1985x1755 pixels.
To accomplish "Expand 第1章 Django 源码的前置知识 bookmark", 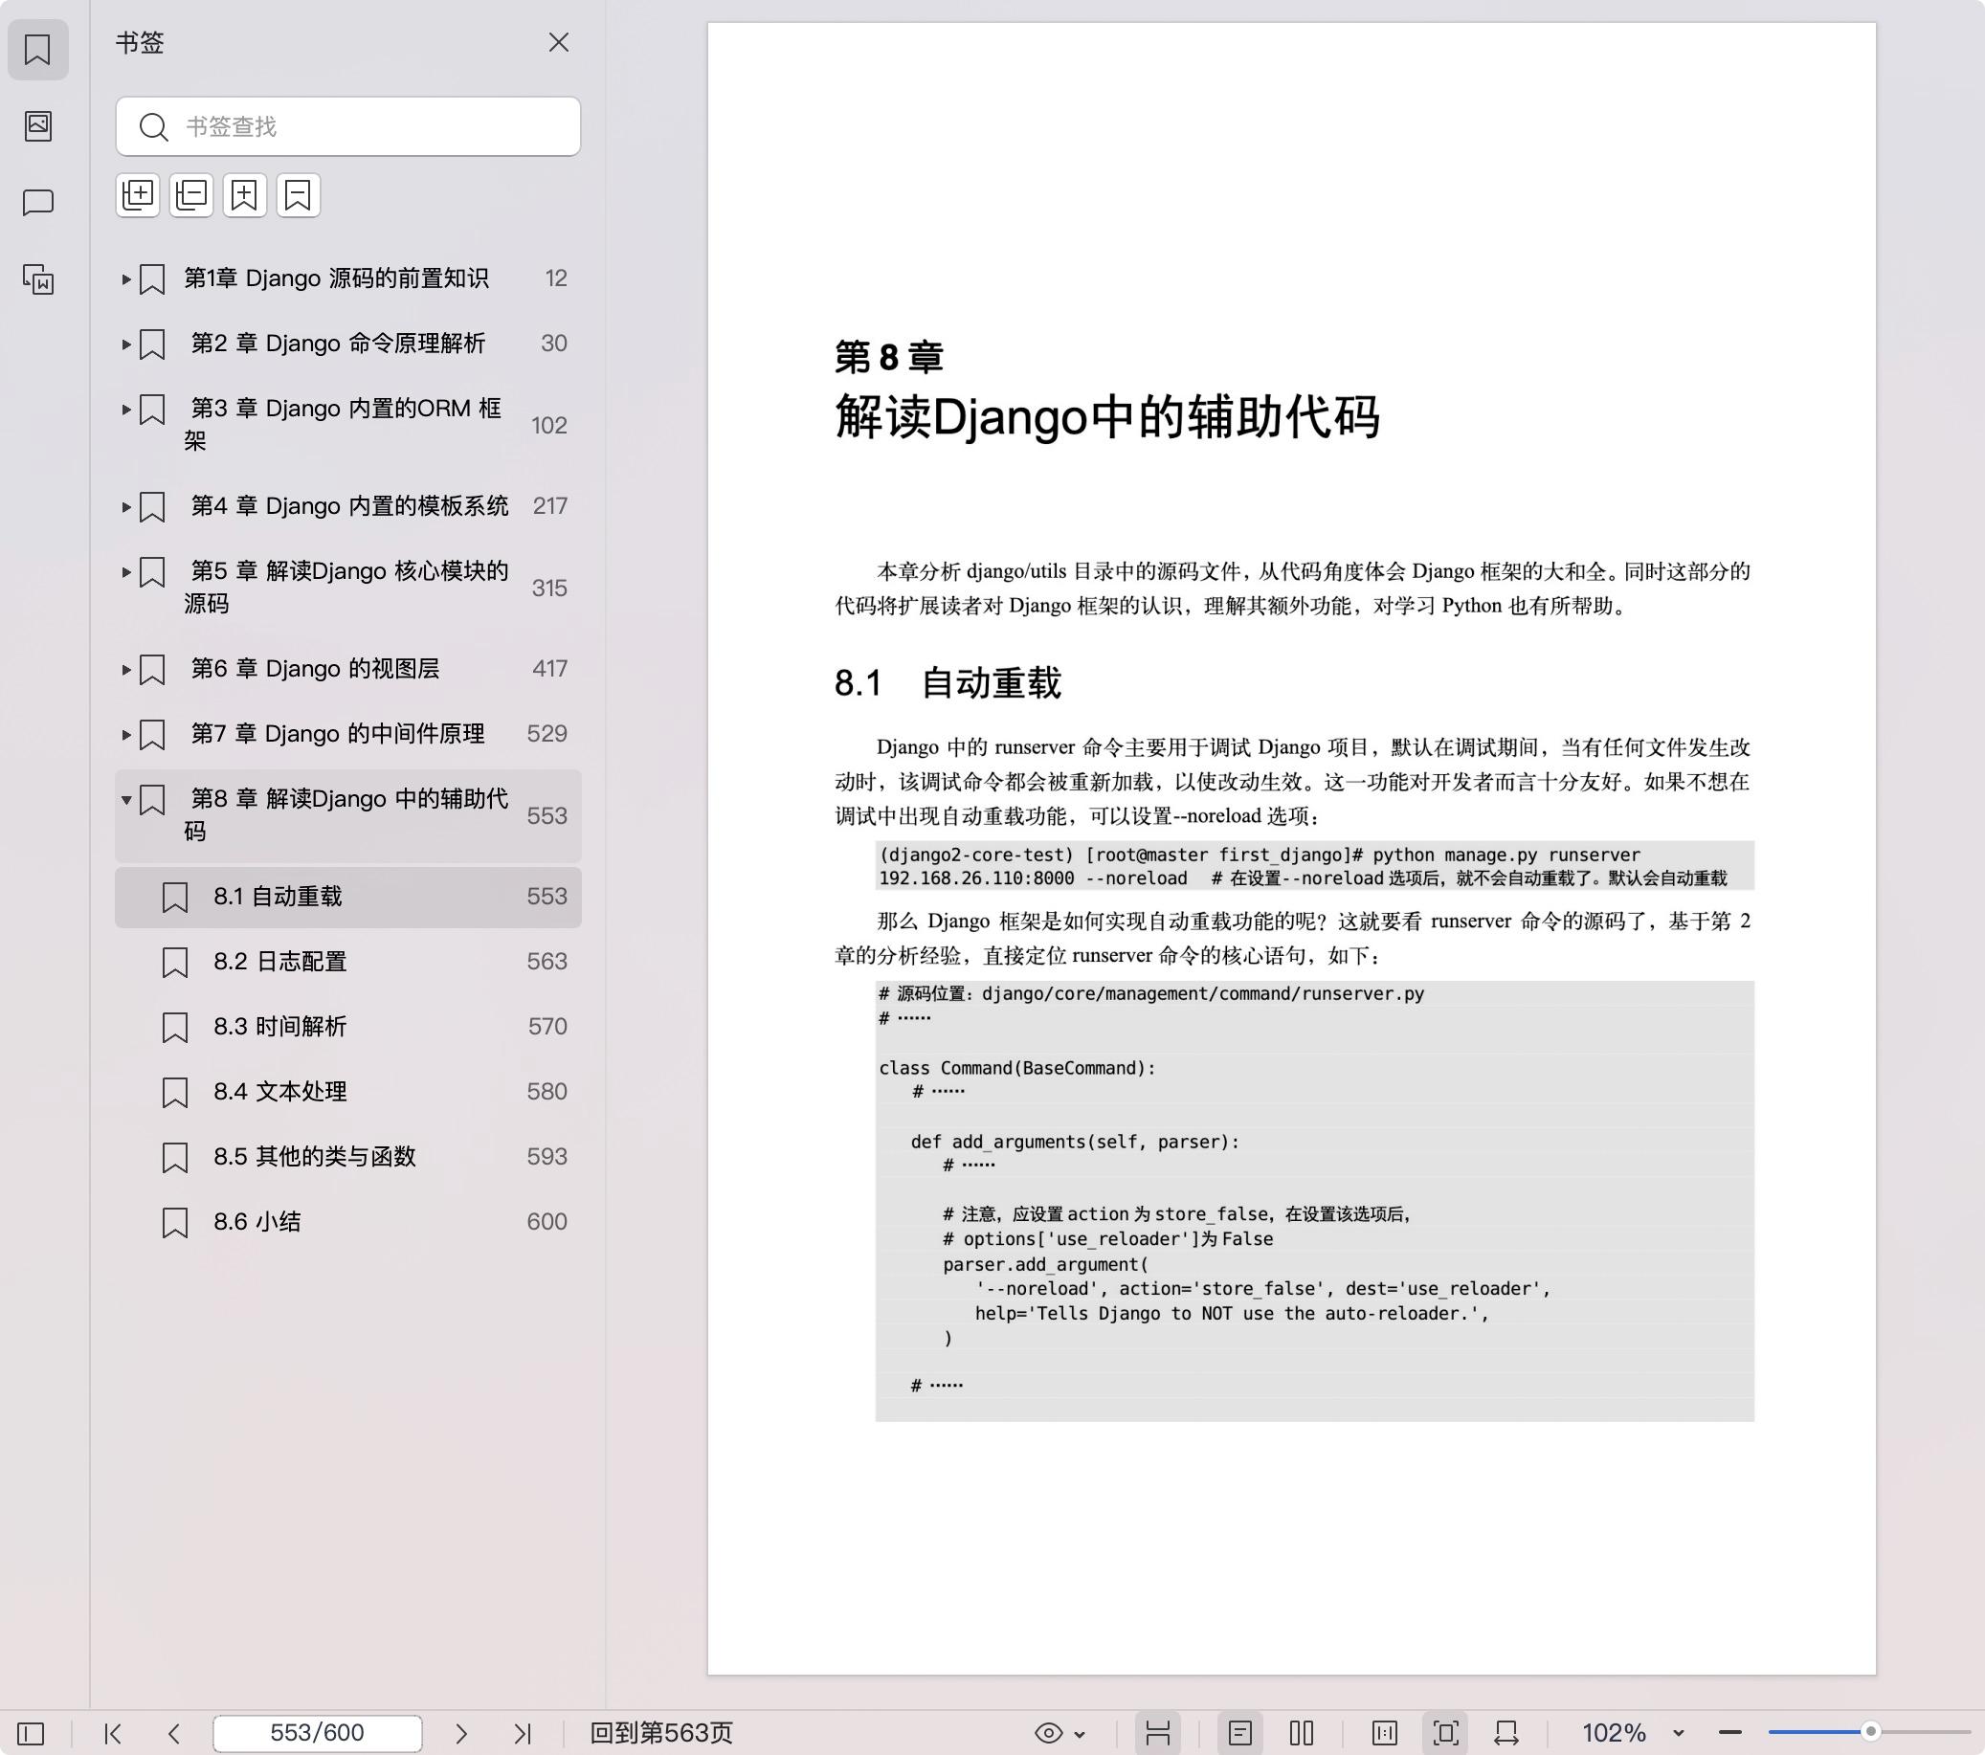I will point(125,278).
